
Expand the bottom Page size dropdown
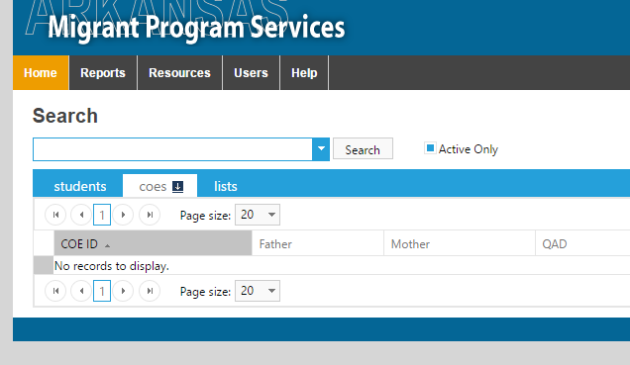click(x=271, y=291)
